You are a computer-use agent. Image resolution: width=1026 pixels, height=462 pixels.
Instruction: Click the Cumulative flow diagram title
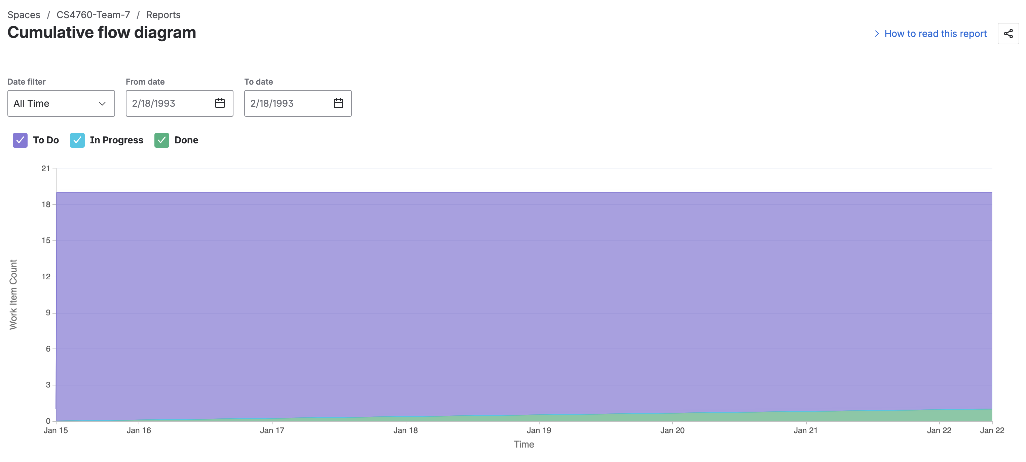[102, 32]
